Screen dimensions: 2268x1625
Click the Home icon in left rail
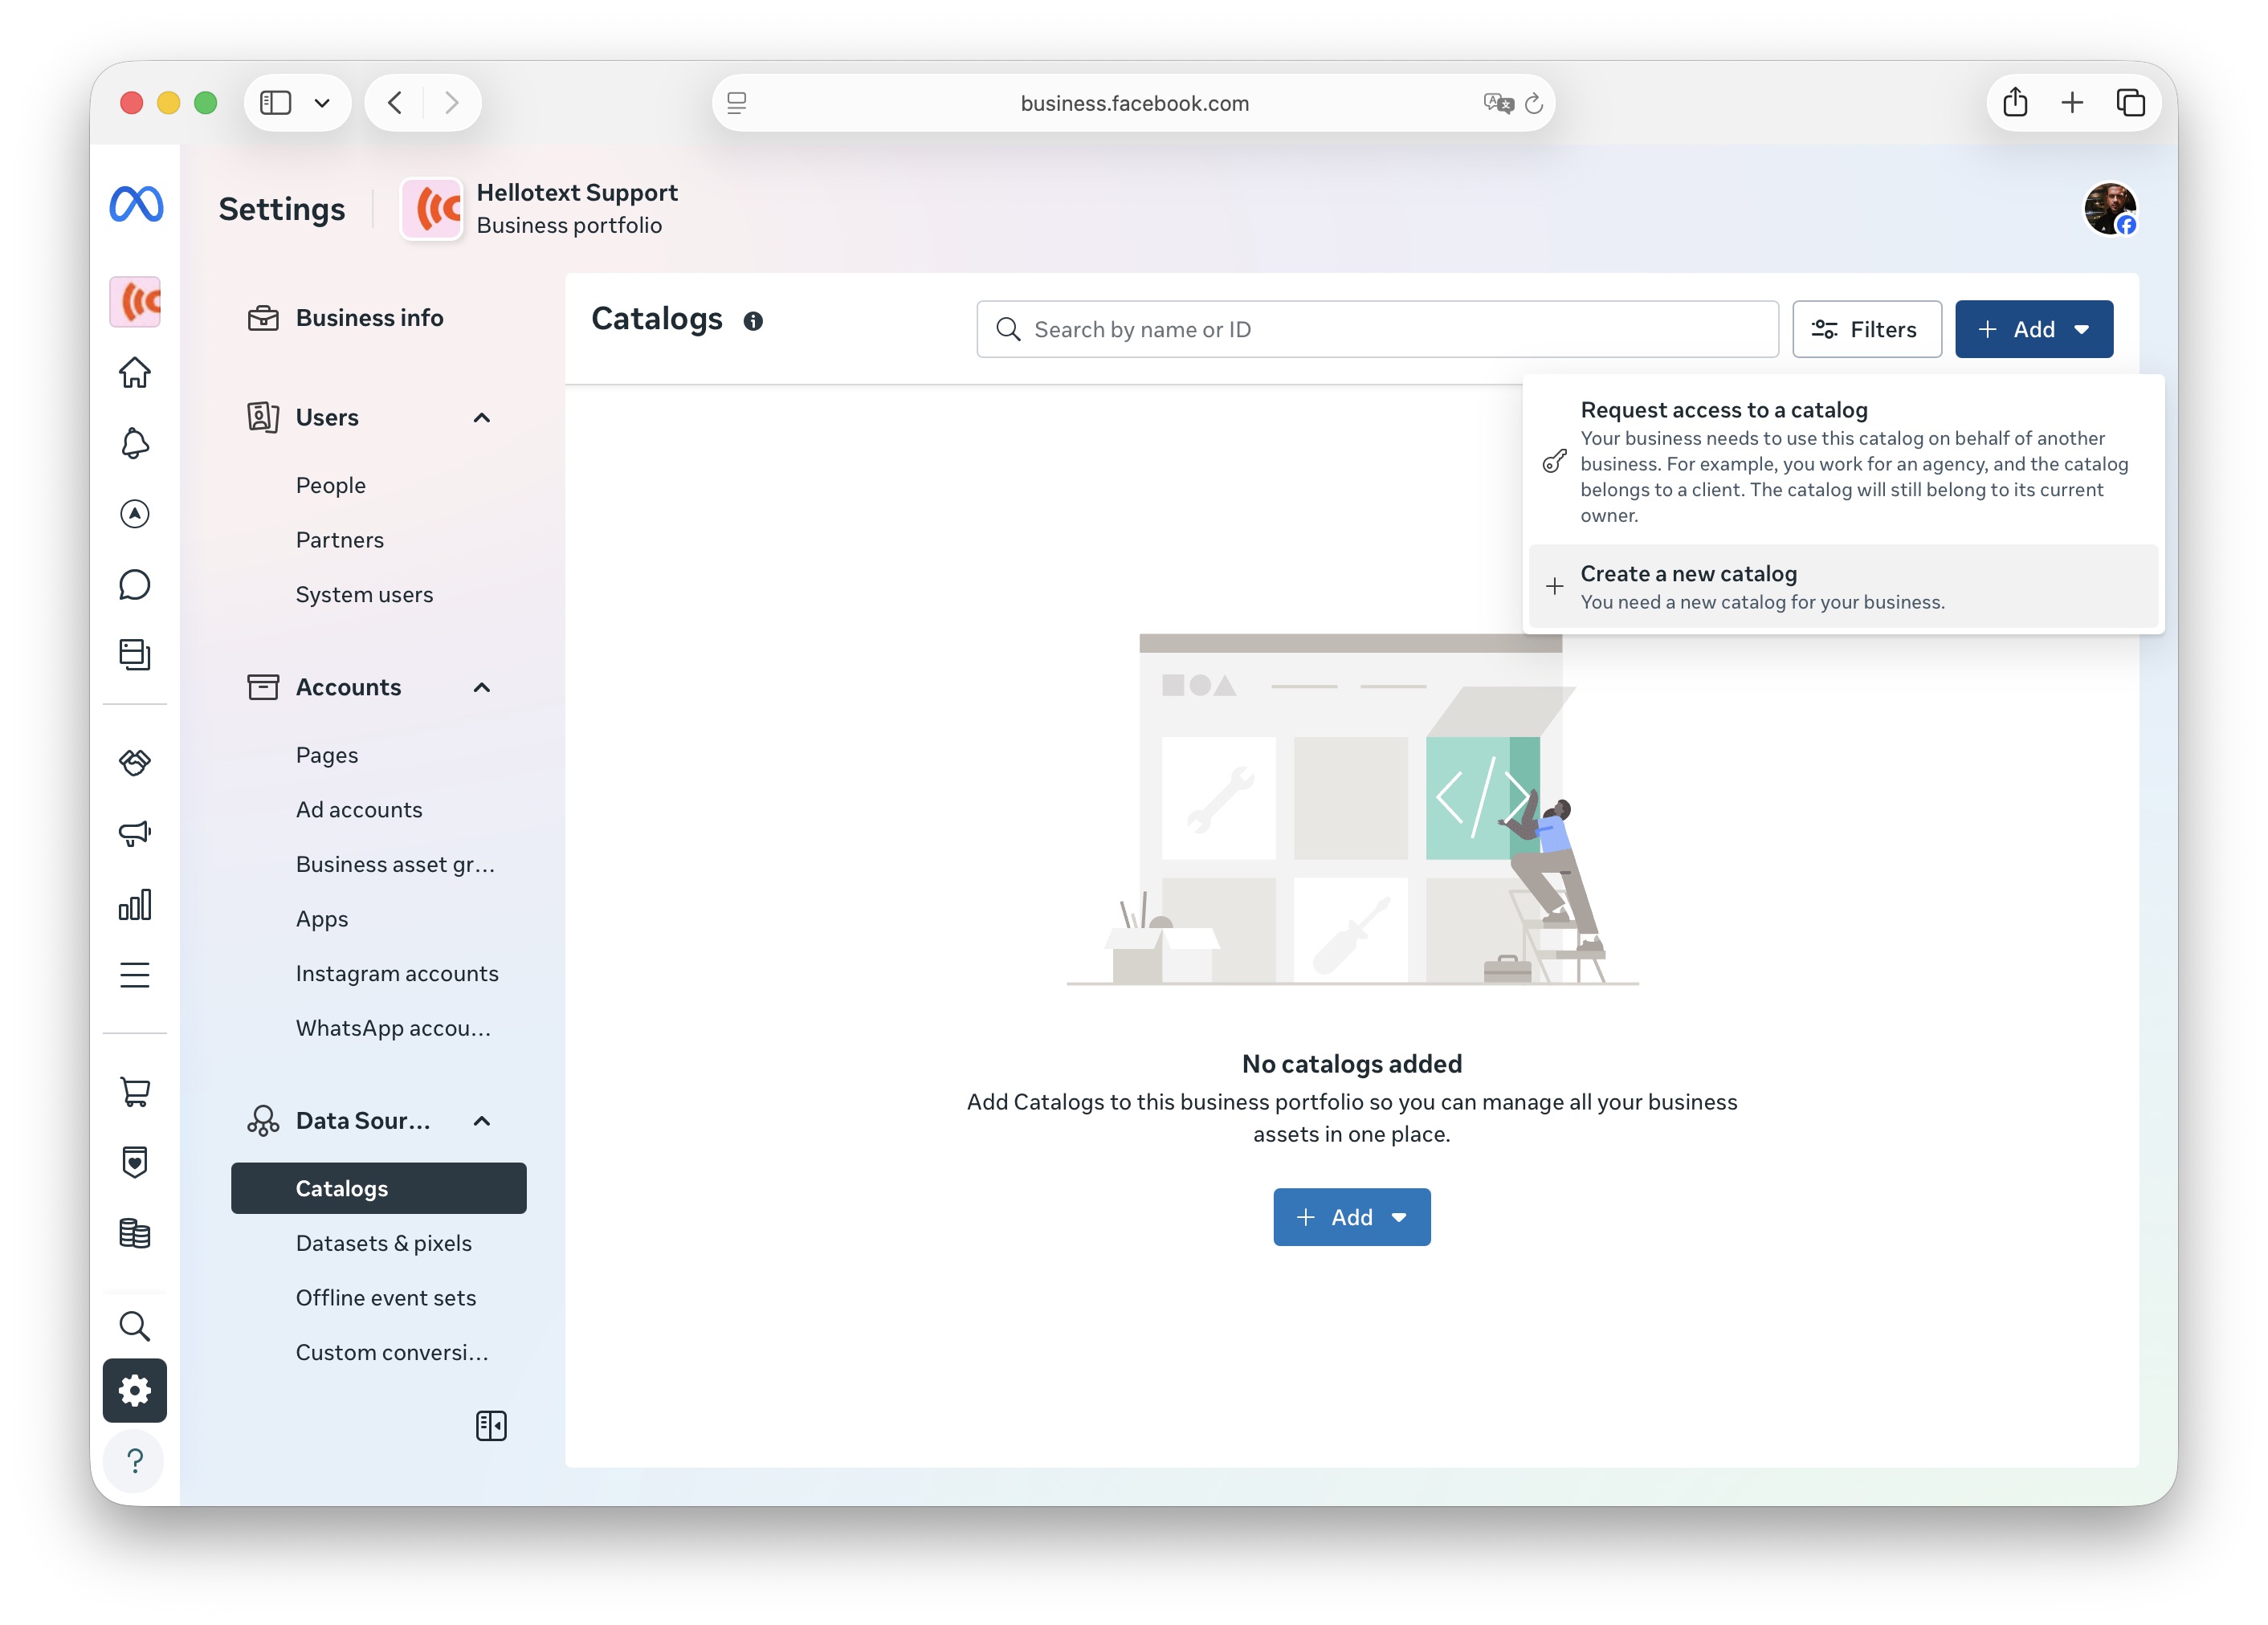click(135, 373)
